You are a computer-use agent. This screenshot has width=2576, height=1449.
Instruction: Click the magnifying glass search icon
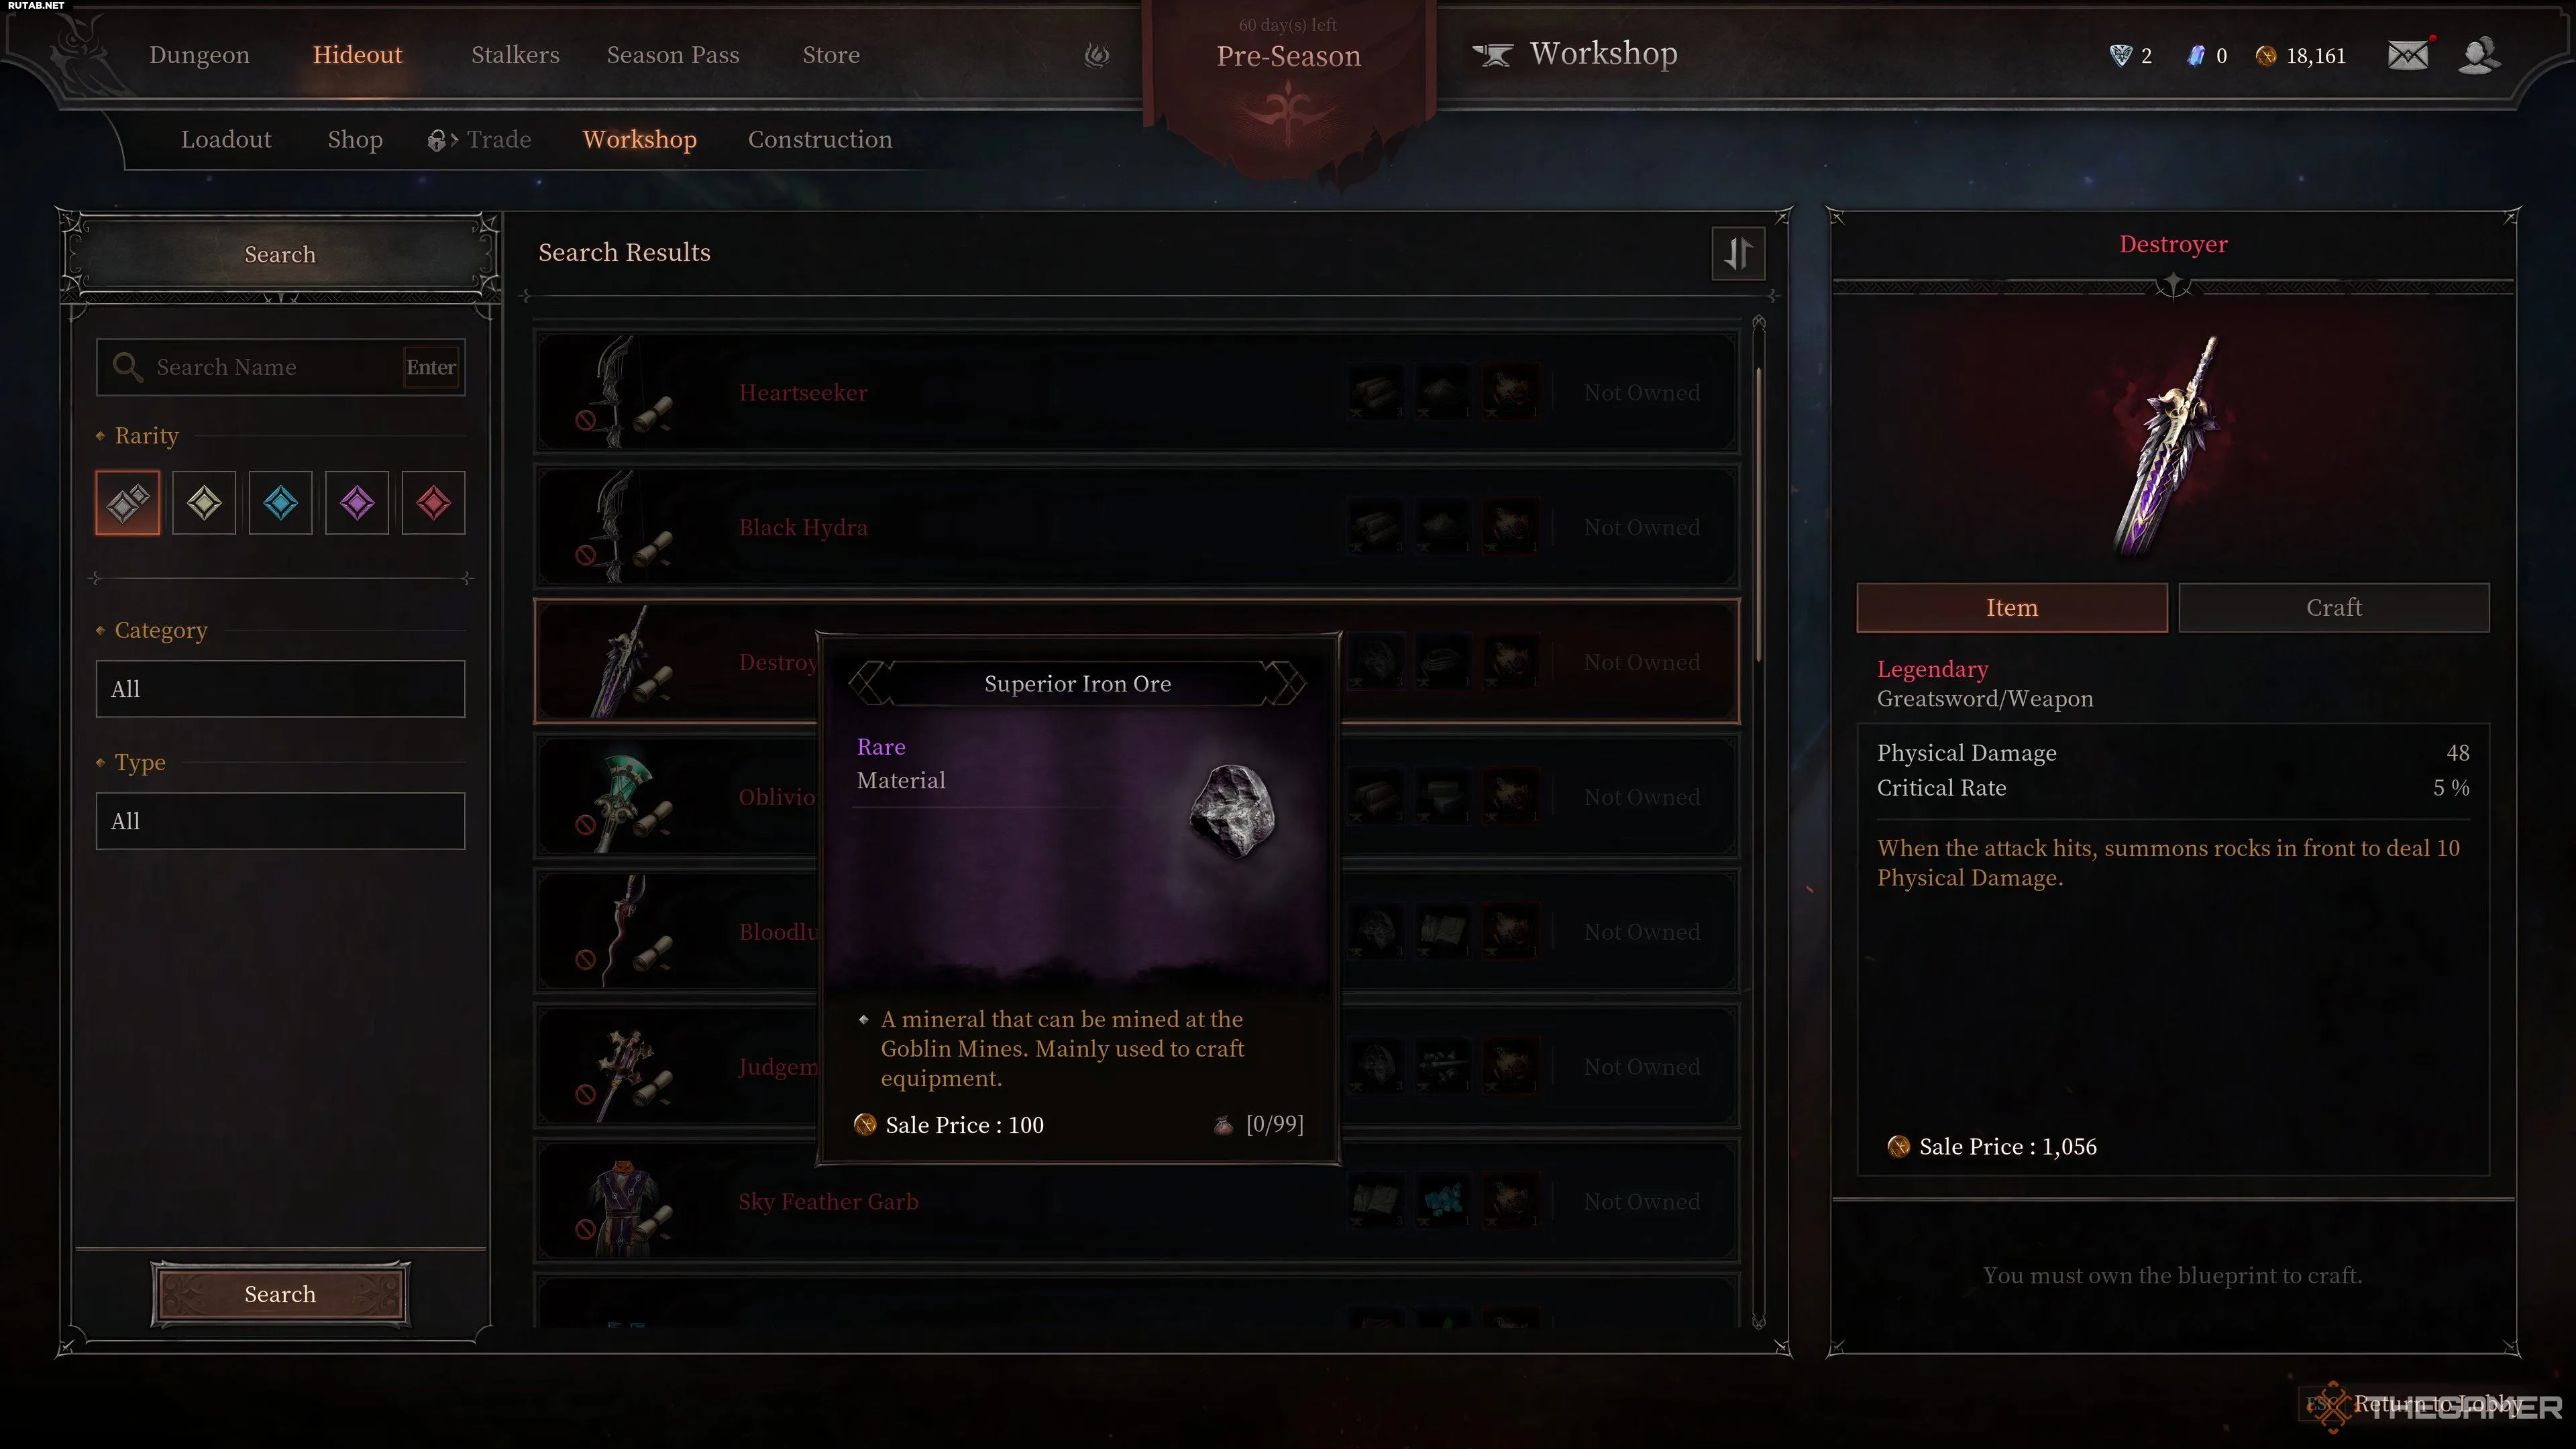click(127, 367)
